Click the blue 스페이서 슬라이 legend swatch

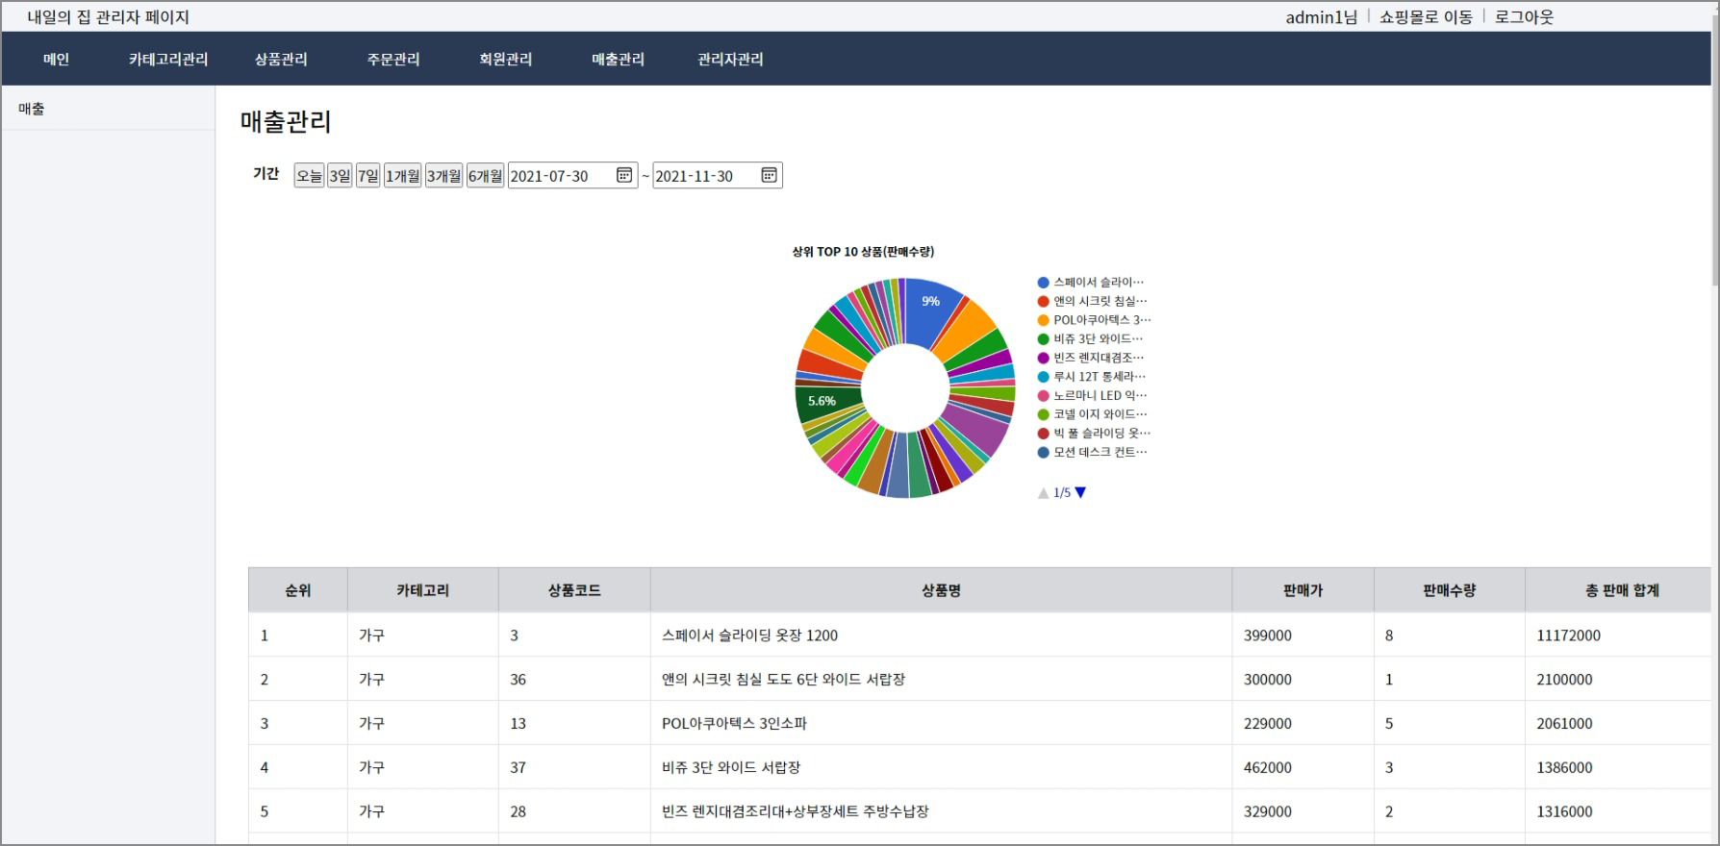1043,283
